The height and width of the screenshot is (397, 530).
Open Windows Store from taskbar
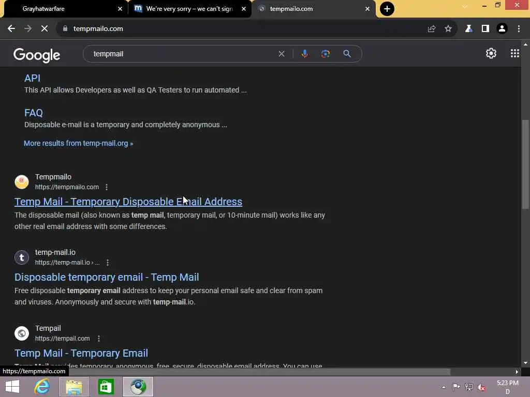tap(106, 387)
